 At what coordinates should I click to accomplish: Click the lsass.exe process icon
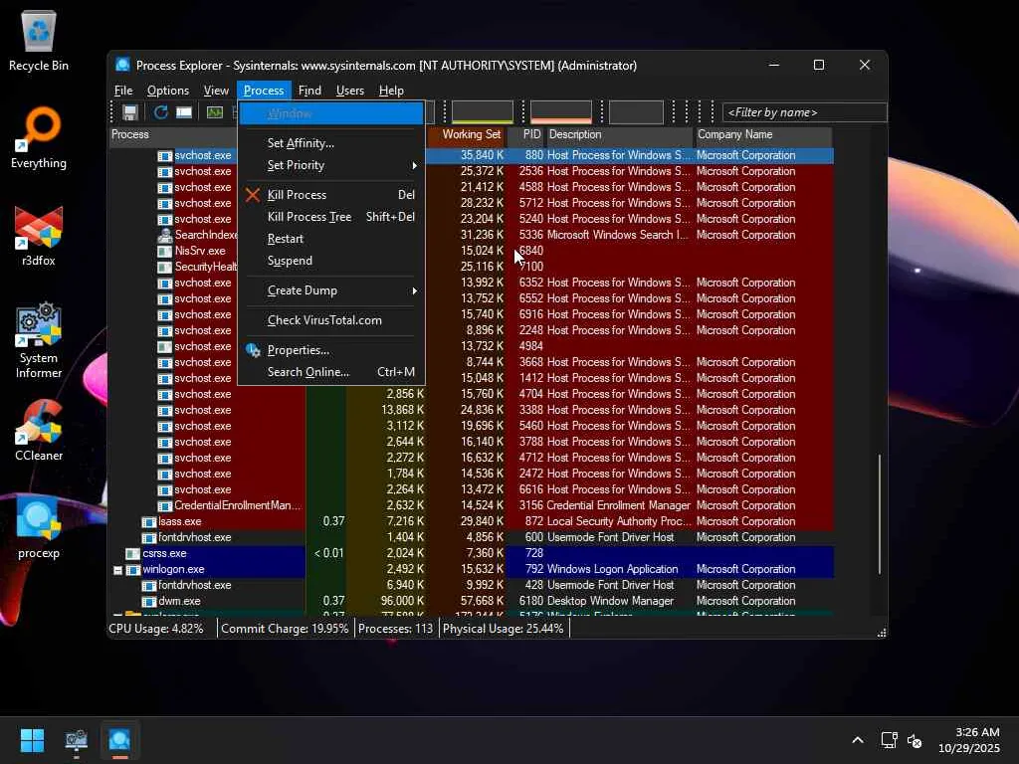tap(149, 521)
